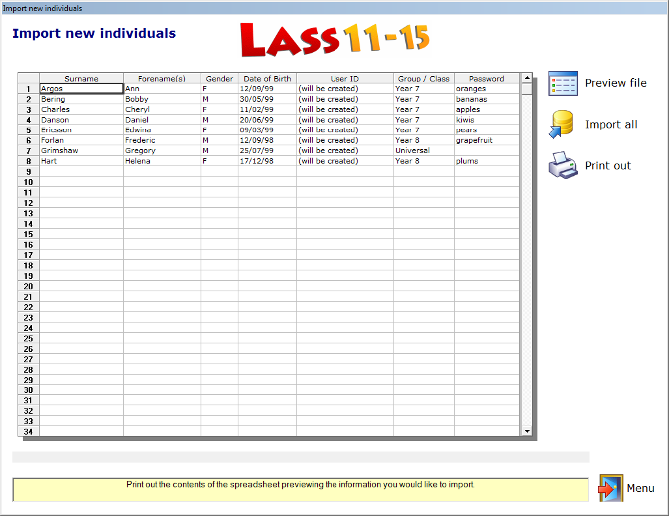The width and height of the screenshot is (669, 516).
Task: Select Import all text label
Action: pos(611,124)
